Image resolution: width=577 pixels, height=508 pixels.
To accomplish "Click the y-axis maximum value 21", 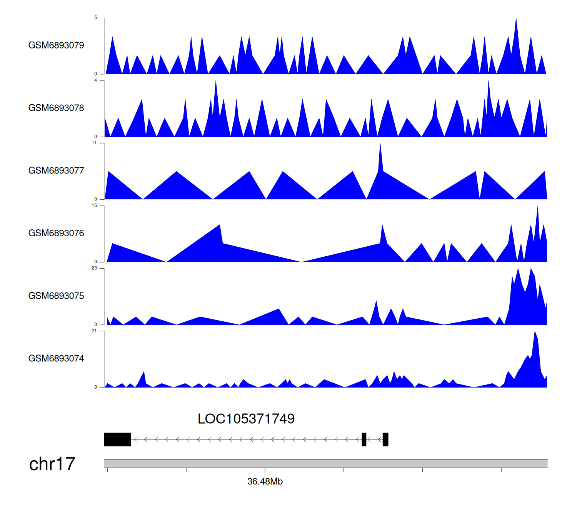I will pos(94,331).
